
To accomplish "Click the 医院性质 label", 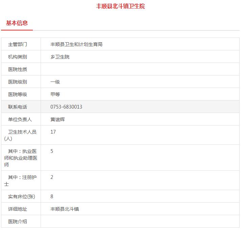I will 18,69.
